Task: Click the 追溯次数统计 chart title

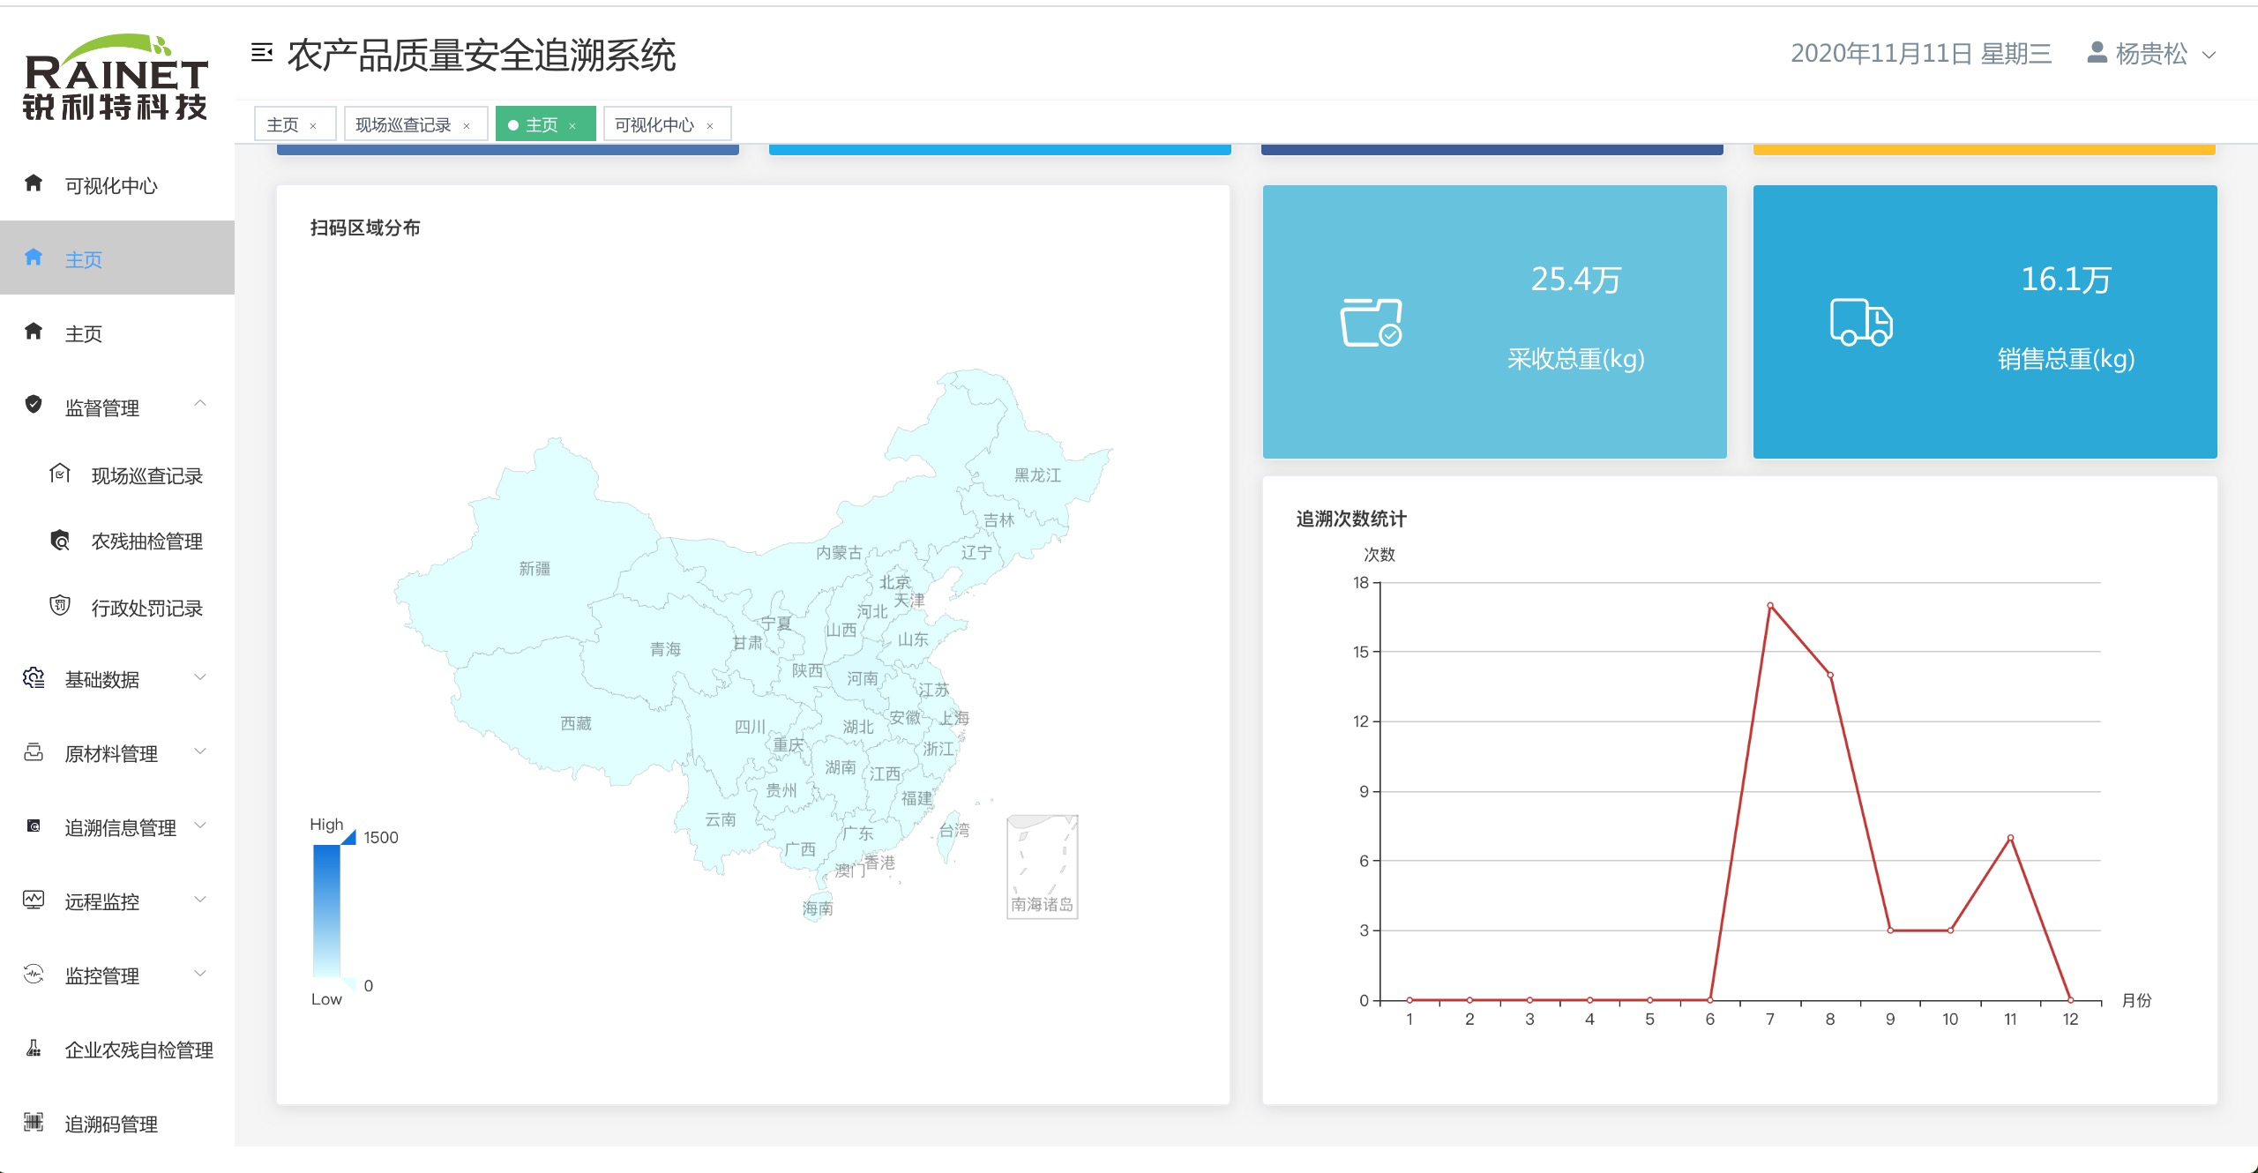Action: [x=1351, y=519]
